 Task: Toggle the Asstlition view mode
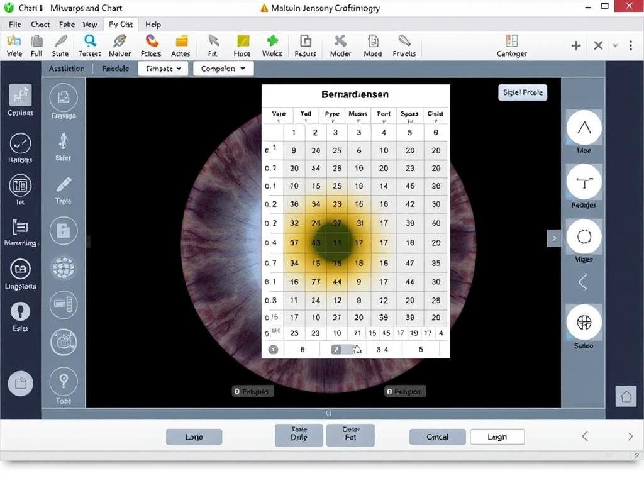pos(66,68)
